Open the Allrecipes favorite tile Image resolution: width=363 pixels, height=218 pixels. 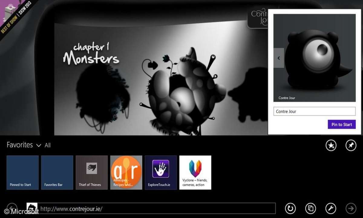[126, 173]
